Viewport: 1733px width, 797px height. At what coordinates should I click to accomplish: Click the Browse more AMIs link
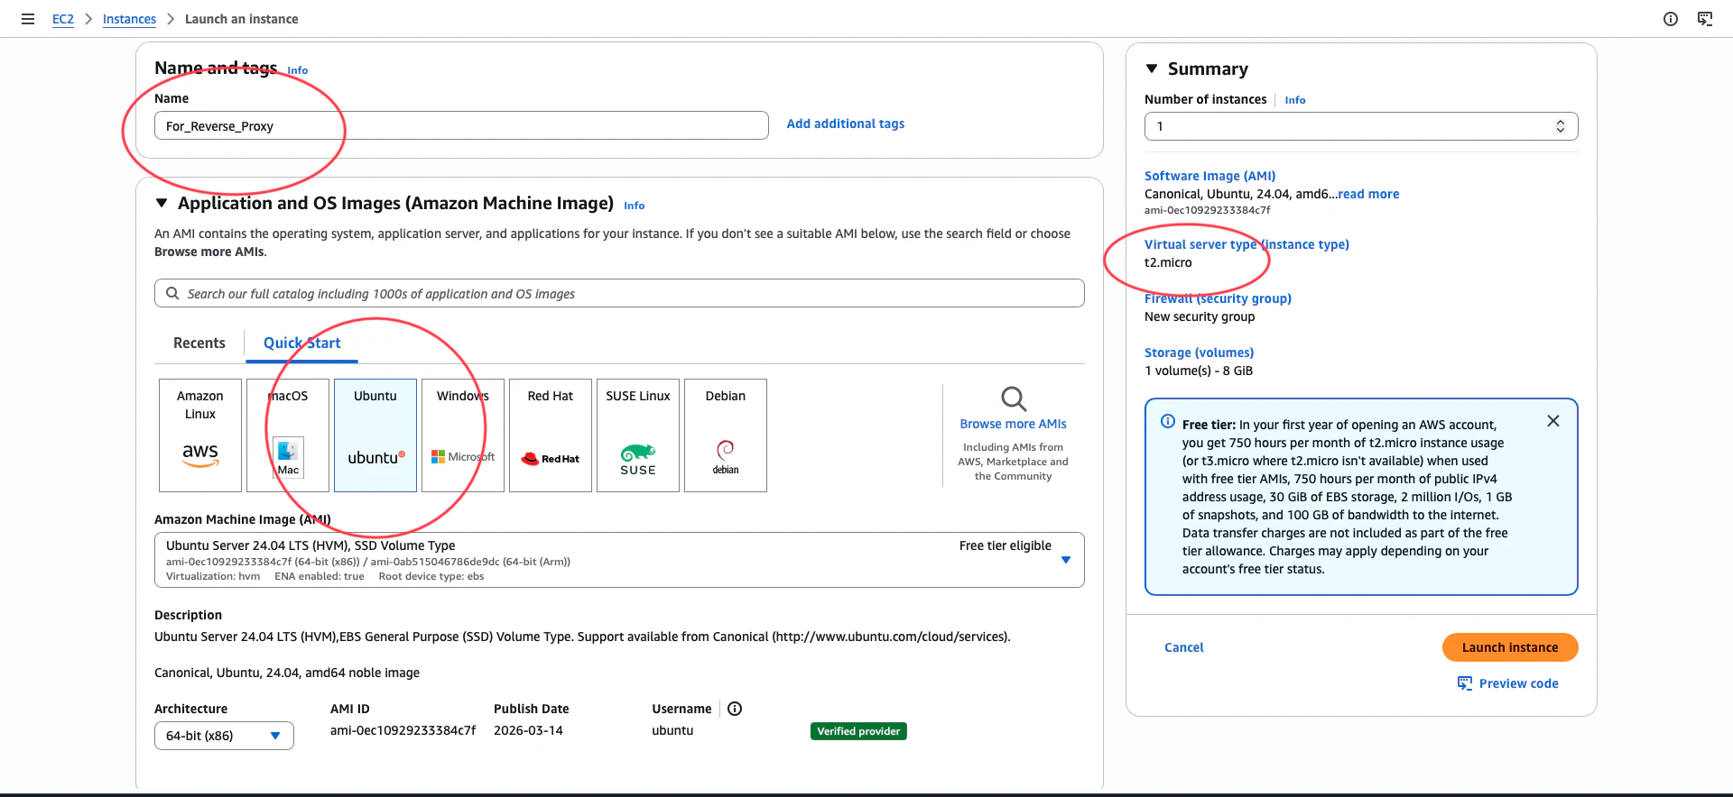[x=1014, y=424]
